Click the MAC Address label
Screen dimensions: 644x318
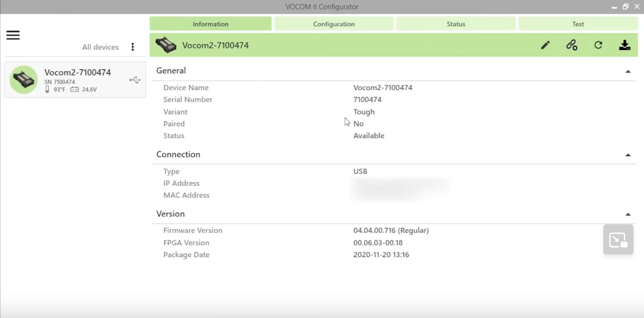[186, 195]
